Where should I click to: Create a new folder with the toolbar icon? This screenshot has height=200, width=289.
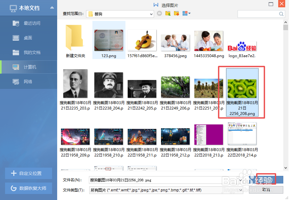click(176, 13)
